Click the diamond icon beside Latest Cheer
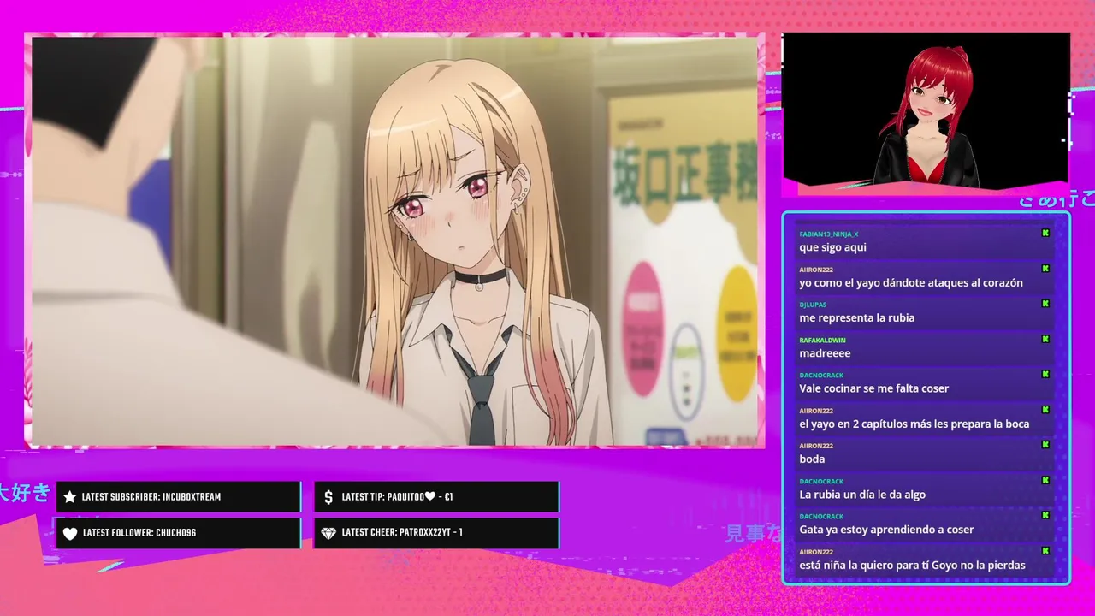The height and width of the screenshot is (616, 1095). tap(328, 533)
